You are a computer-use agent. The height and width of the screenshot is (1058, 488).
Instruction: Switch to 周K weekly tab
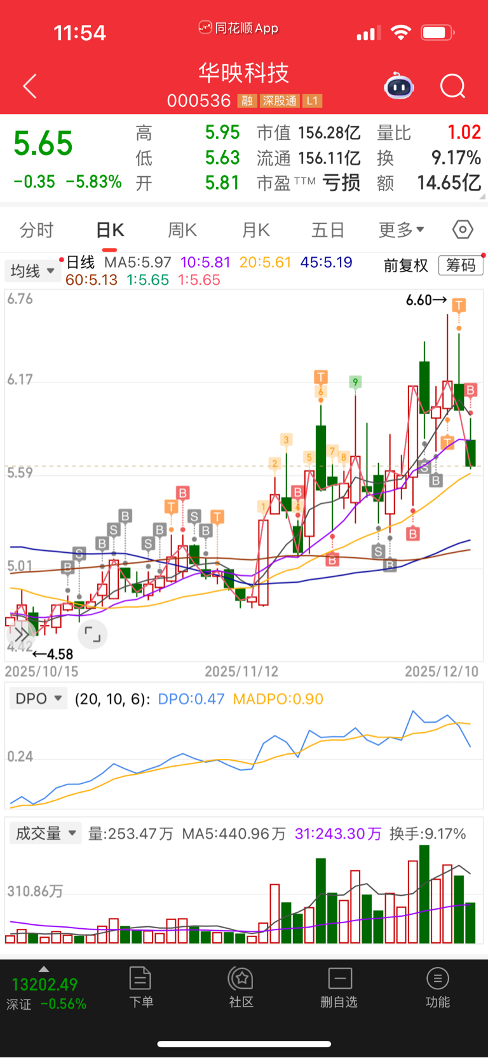182,230
